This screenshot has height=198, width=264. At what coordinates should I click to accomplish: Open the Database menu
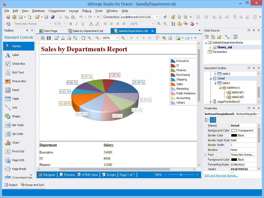pyautogui.click(x=38, y=11)
